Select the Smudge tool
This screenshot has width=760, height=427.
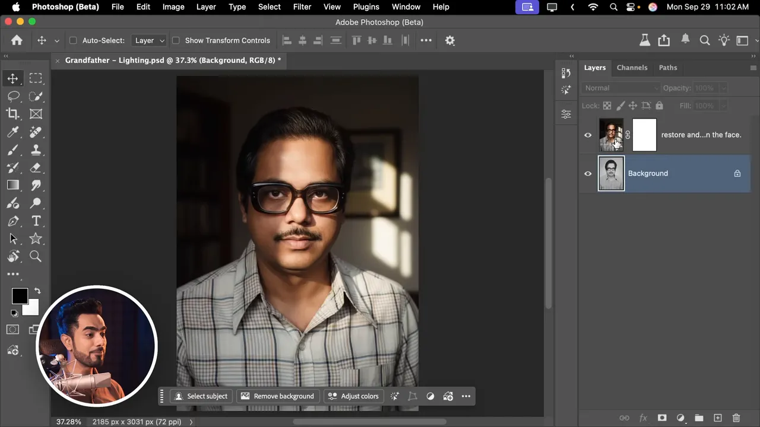coord(36,185)
